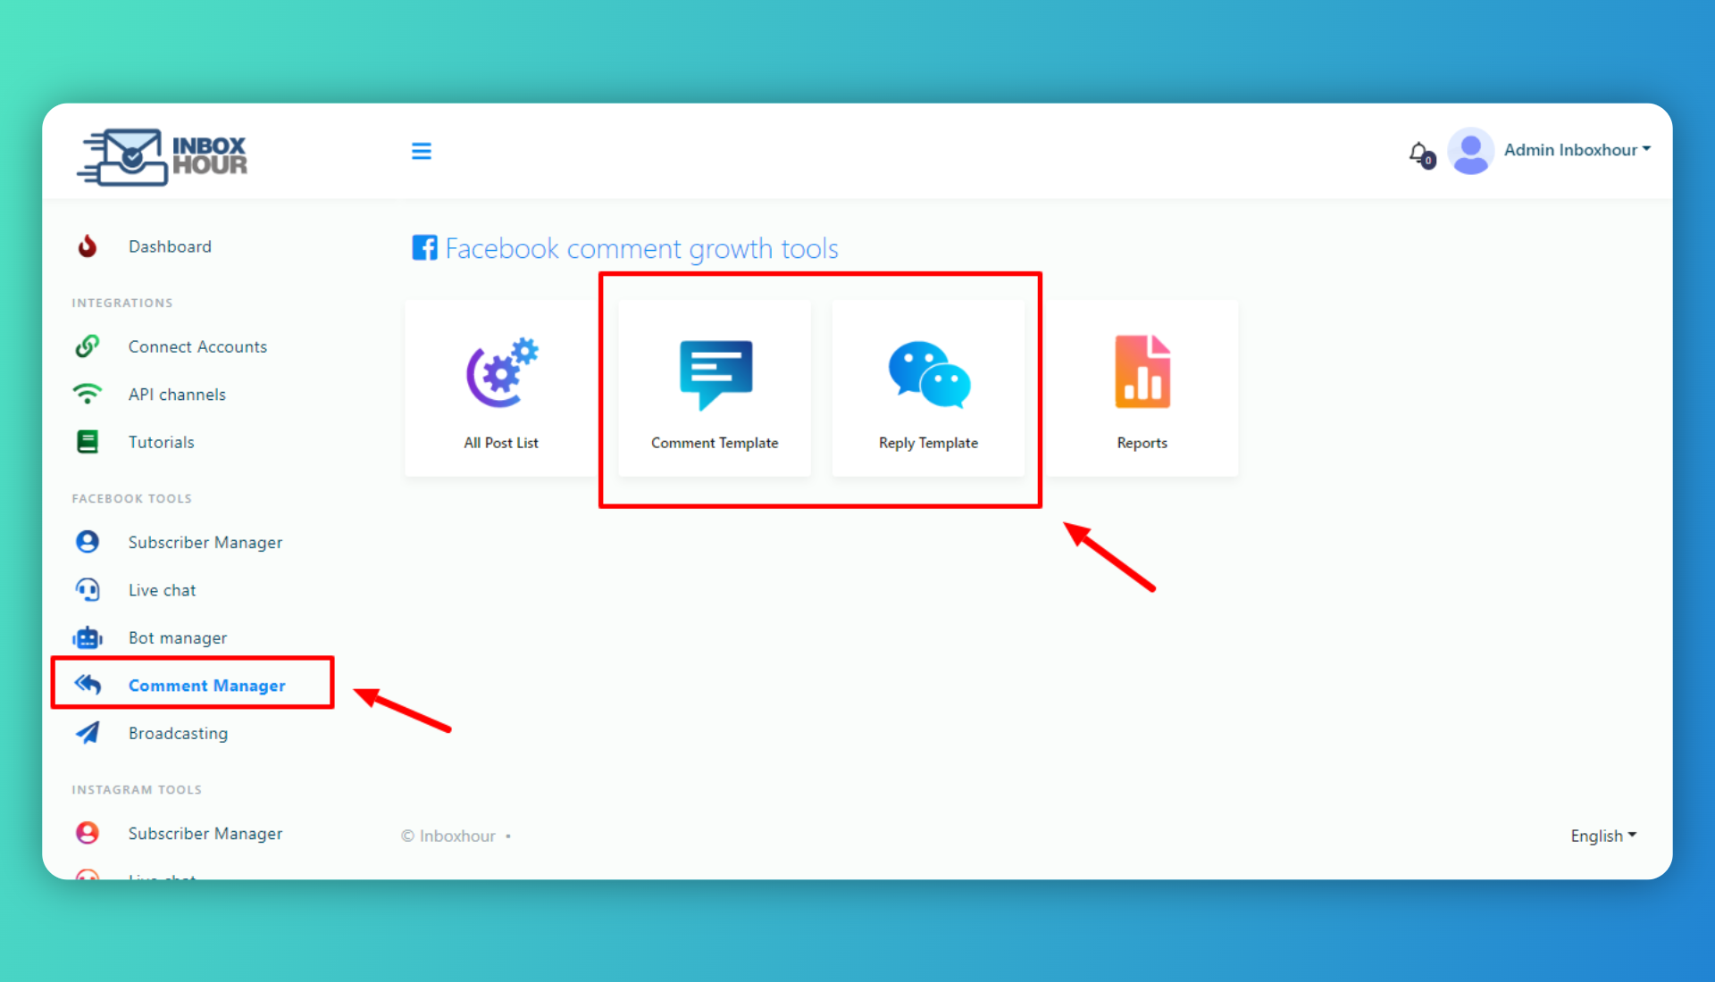The width and height of the screenshot is (1715, 982).
Task: Click the hamburger menu icon
Action: tap(421, 151)
